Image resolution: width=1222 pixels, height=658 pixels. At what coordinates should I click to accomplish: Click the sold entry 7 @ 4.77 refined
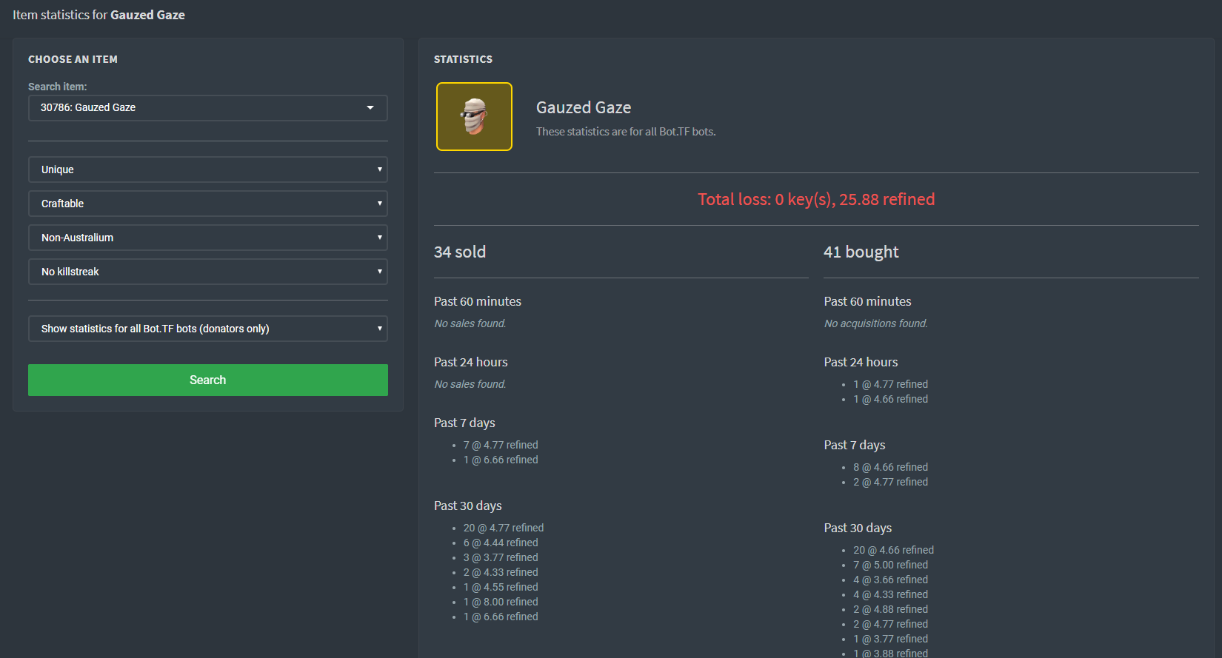(x=501, y=445)
